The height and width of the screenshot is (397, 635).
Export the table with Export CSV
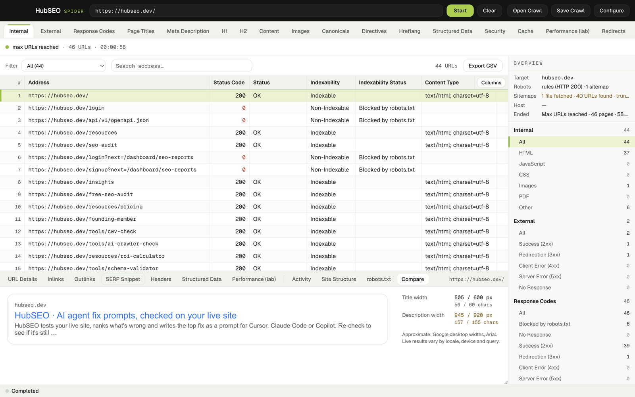coord(483,66)
